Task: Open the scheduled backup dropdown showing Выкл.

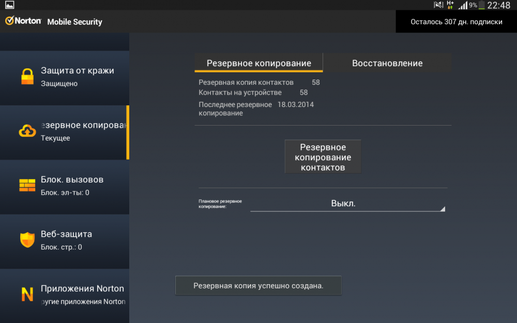Action: tap(343, 204)
